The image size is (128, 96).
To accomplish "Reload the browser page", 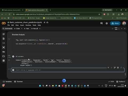I will (9, 14).
